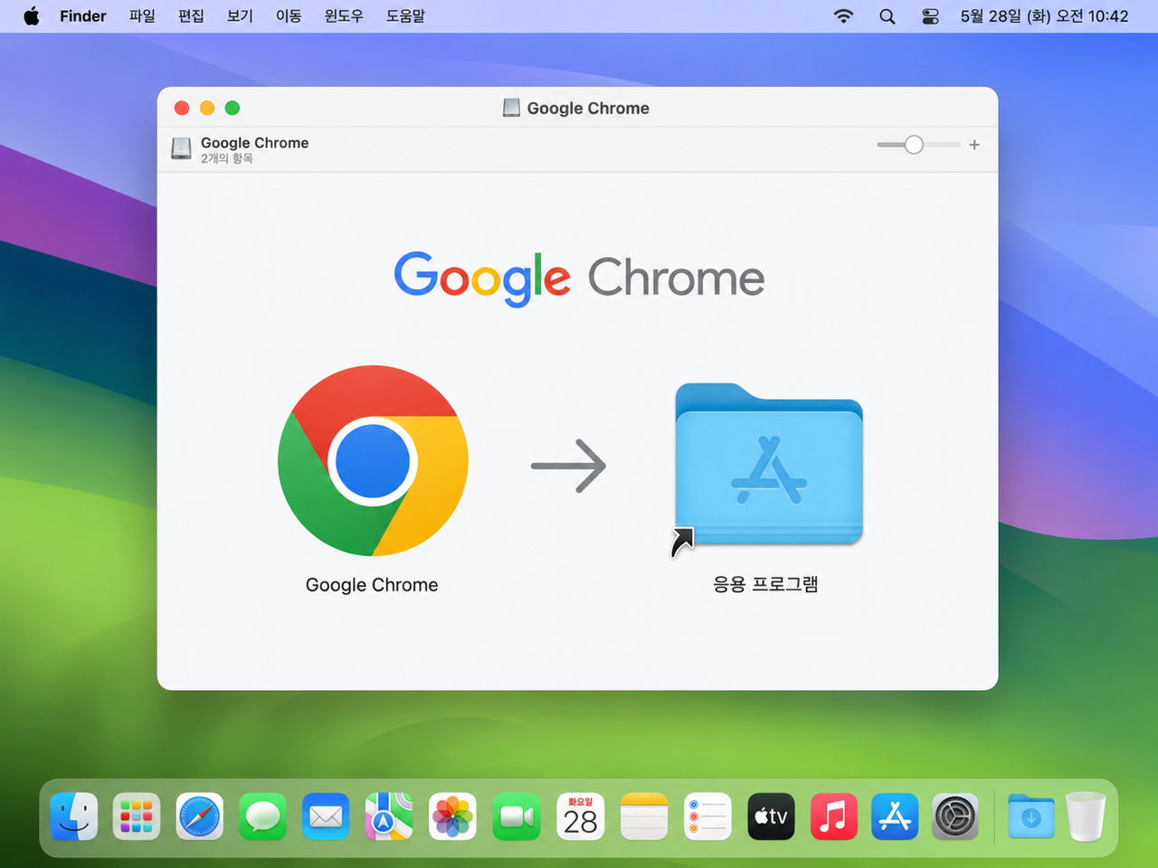Open the 파일 menu
The width and height of the screenshot is (1158, 868).
coord(142,16)
